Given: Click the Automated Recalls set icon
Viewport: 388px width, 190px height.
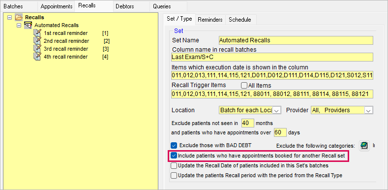Looking at the screenshot, I should point(28,25).
